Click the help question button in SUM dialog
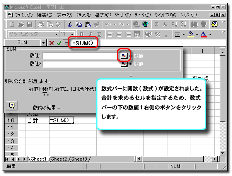This screenshot has width=232, height=176. 12,106
